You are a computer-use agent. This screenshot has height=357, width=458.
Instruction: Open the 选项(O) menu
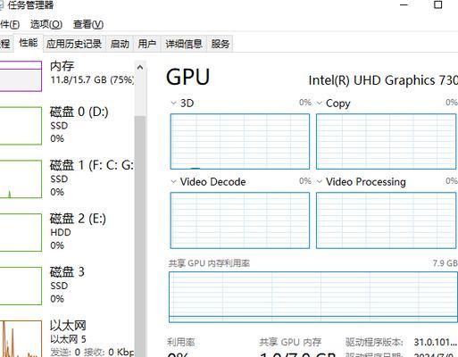coord(46,24)
